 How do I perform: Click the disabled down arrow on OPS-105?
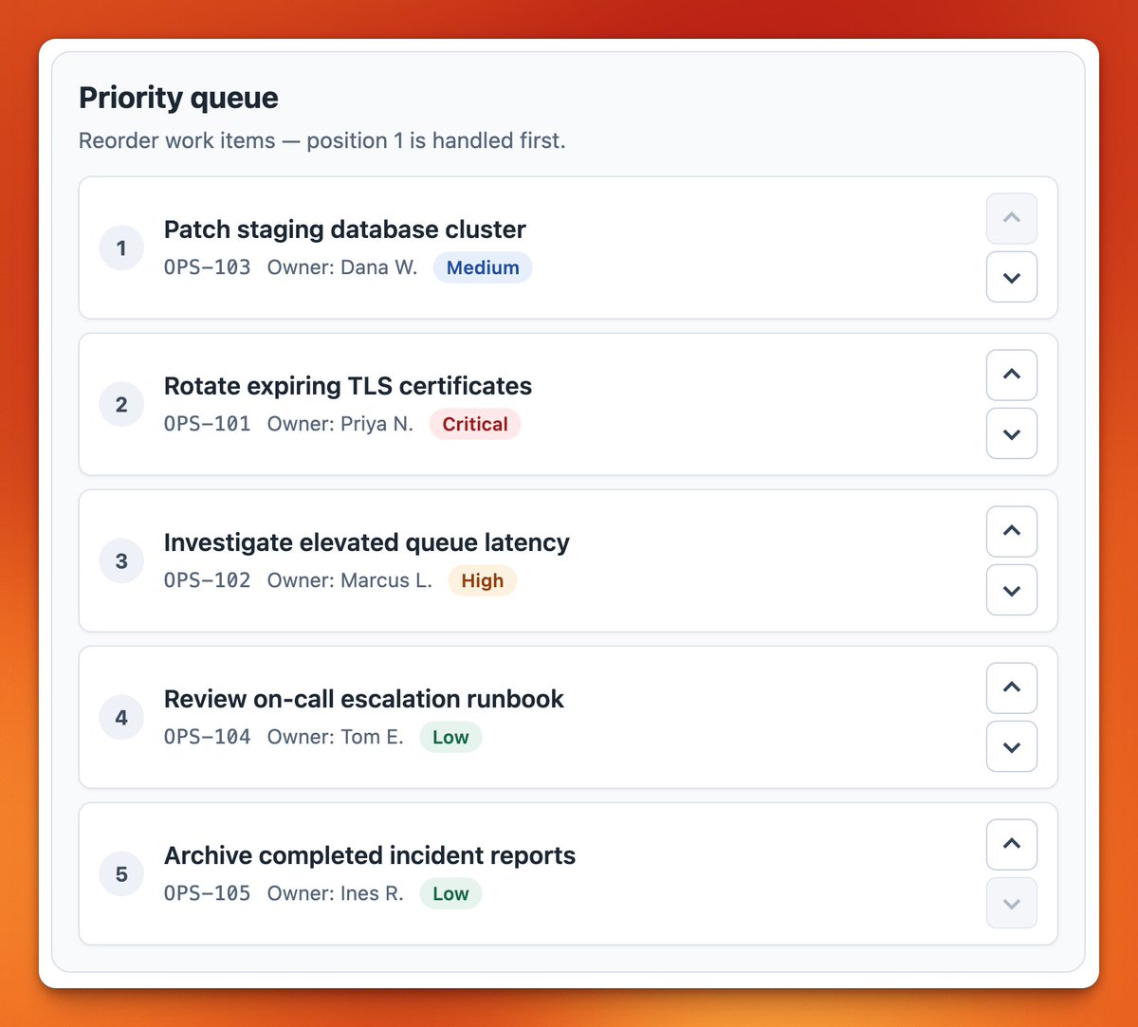click(x=1012, y=903)
